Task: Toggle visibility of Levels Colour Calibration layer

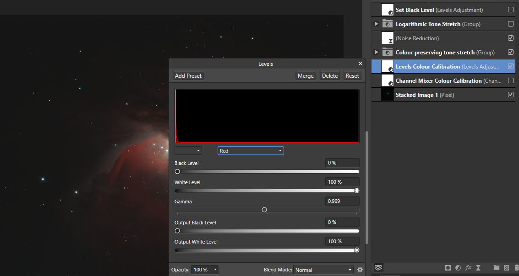Action: (x=511, y=66)
